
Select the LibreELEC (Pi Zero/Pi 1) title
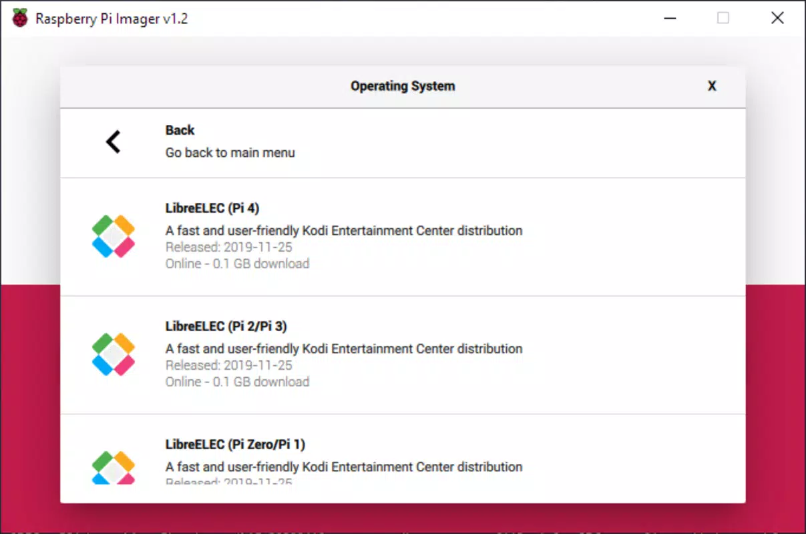pyautogui.click(x=235, y=445)
